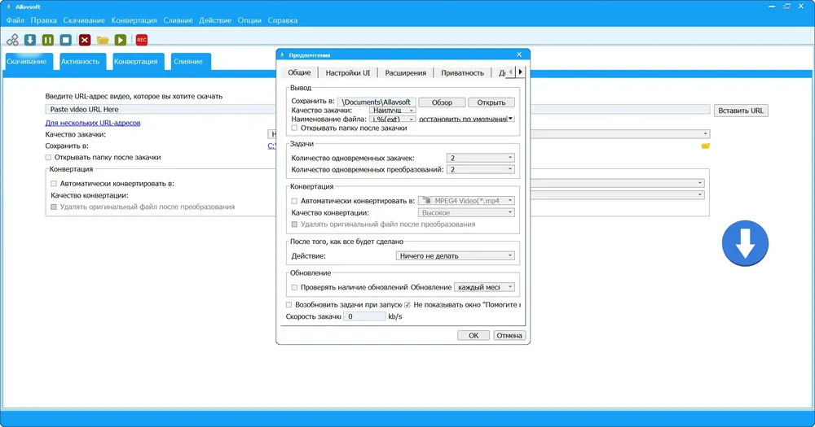The width and height of the screenshot is (815, 427).
Task: Open 'Качество конвертации' Высокое dropdown
Action: (466, 212)
